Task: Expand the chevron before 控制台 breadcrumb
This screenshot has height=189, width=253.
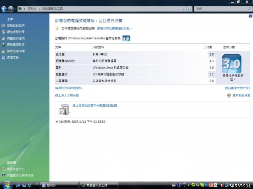Action: click(25, 9)
